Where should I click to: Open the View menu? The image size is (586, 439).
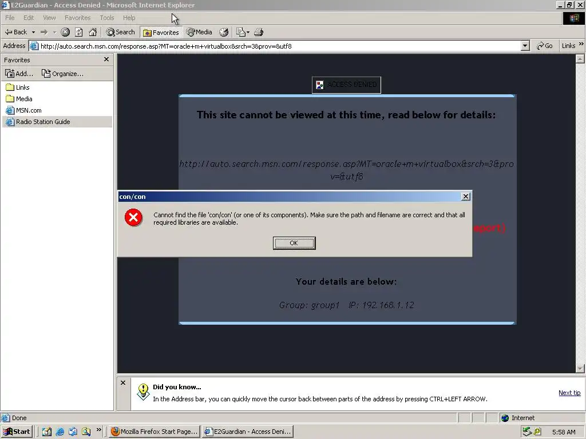pos(49,18)
